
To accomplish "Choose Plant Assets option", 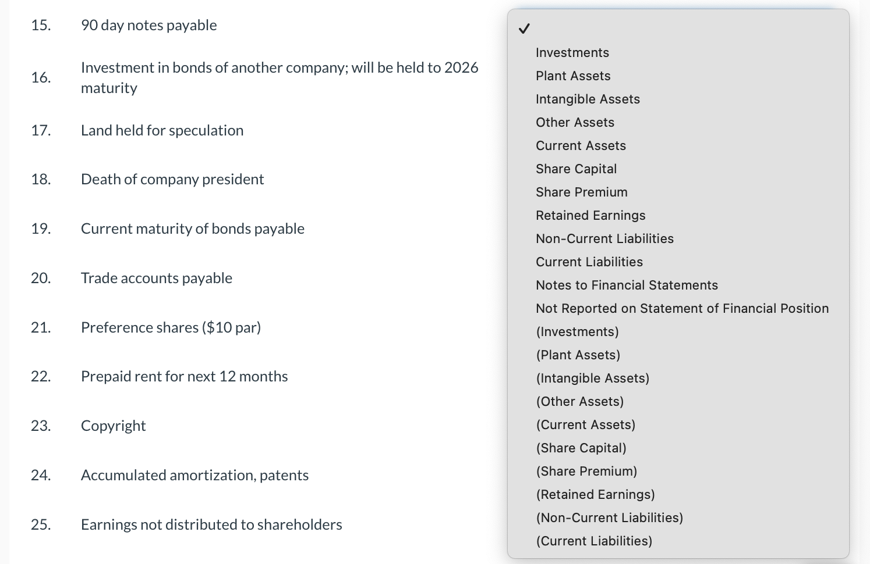I will tap(573, 76).
